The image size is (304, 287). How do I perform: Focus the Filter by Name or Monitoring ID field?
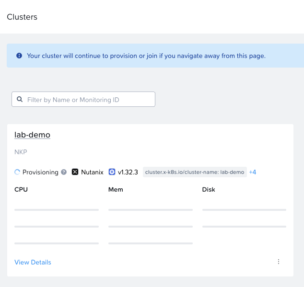[x=83, y=99]
